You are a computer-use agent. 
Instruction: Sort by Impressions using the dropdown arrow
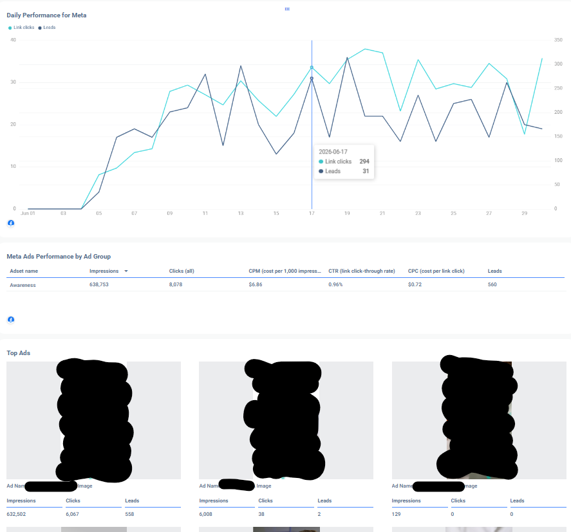pos(126,271)
